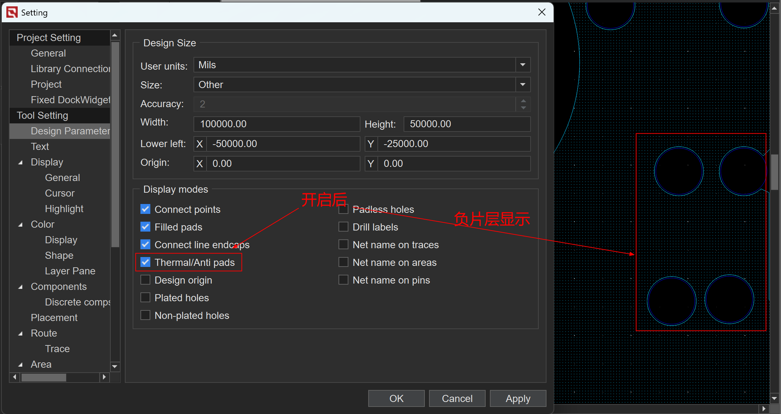
Task: Click canvas horizontal scrollbar right arrow
Action: click(764, 409)
